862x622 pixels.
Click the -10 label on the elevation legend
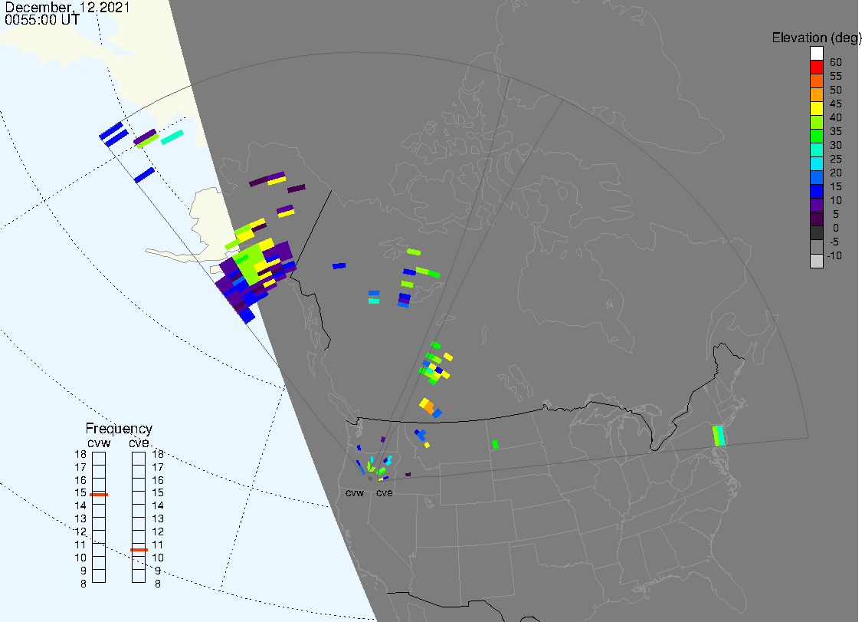point(834,255)
